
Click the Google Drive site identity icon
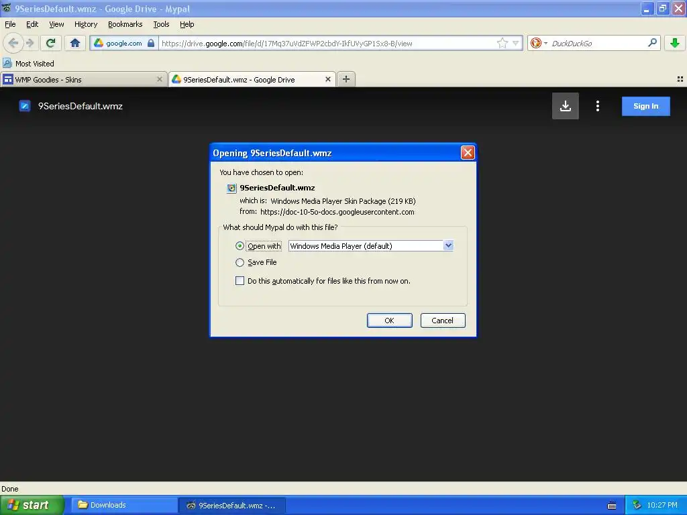pos(99,43)
